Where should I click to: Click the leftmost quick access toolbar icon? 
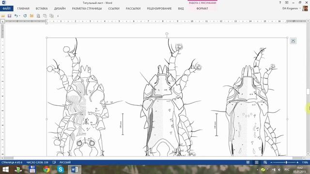[x=3, y=16]
